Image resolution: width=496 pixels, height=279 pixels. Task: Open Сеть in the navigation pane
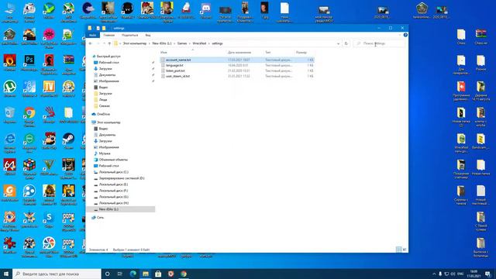click(100, 218)
